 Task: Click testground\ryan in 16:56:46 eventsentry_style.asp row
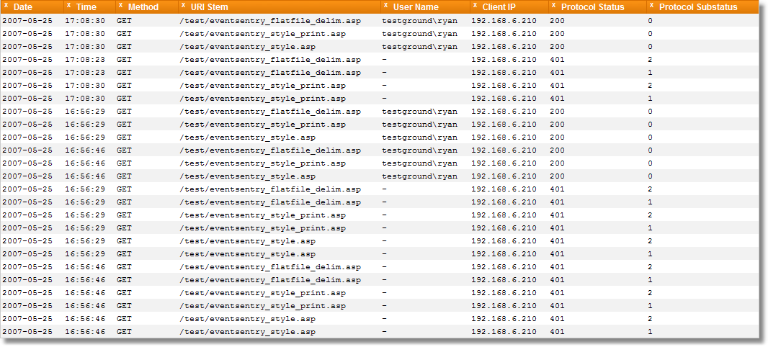[x=420, y=176]
